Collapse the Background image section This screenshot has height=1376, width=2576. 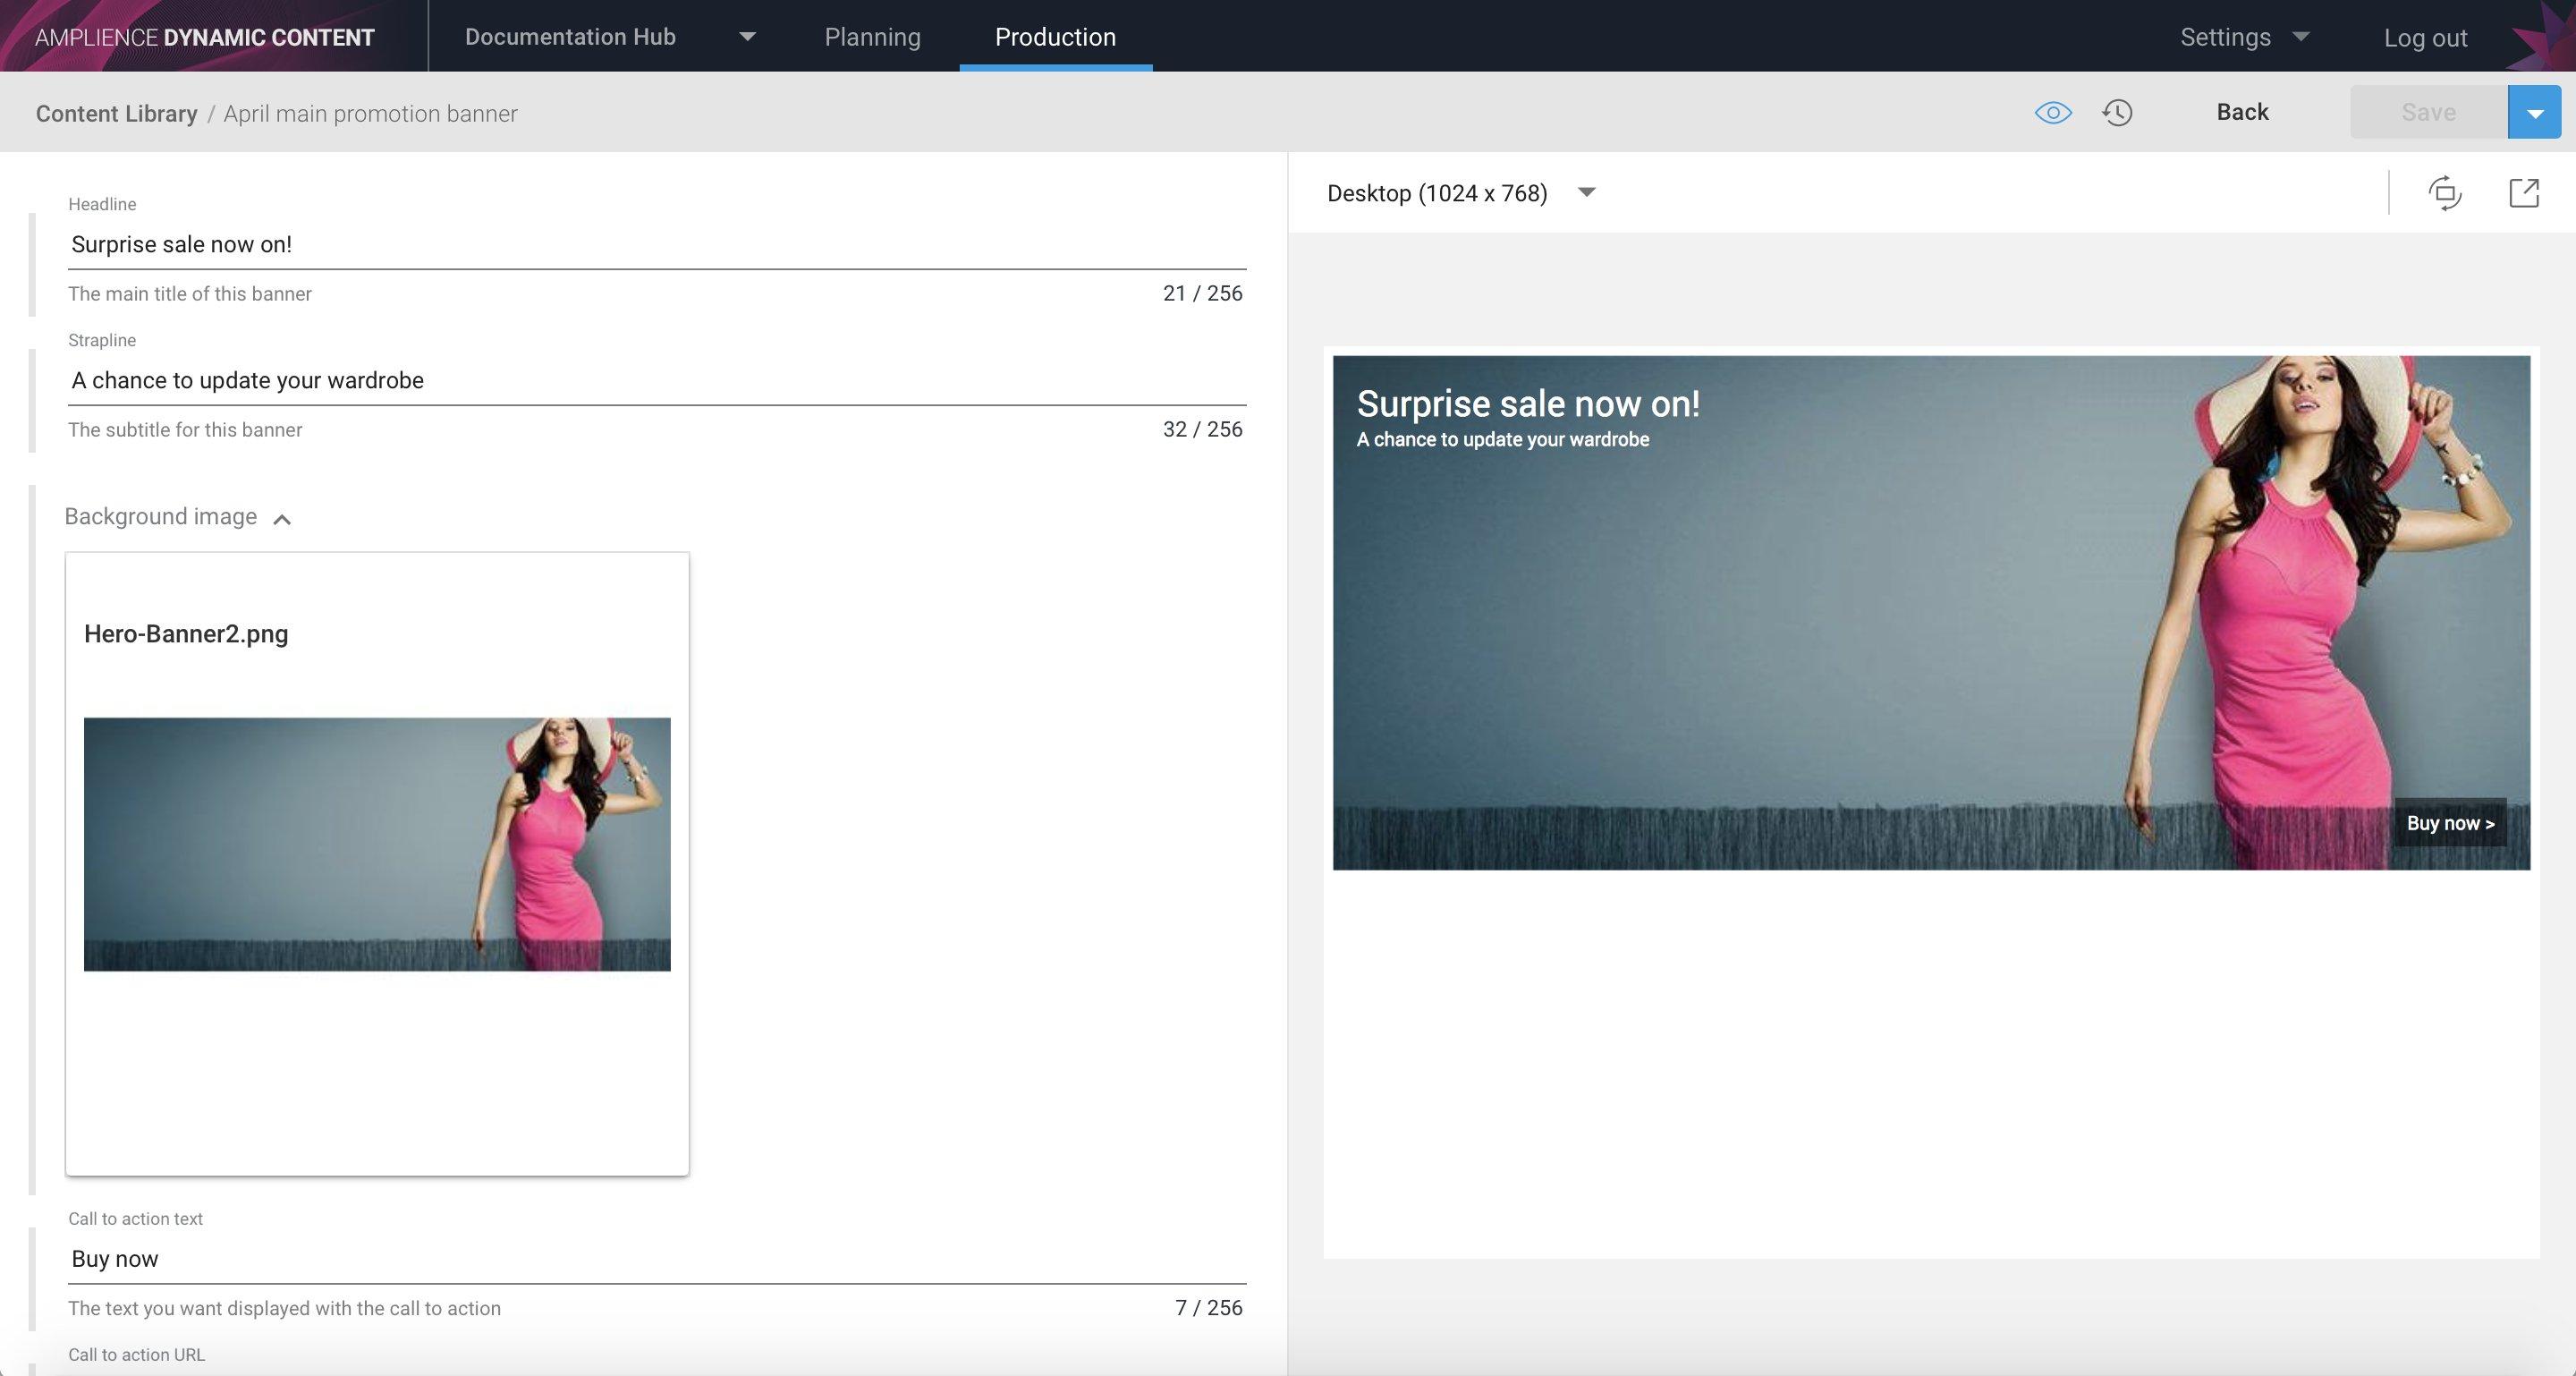pos(282,519)
